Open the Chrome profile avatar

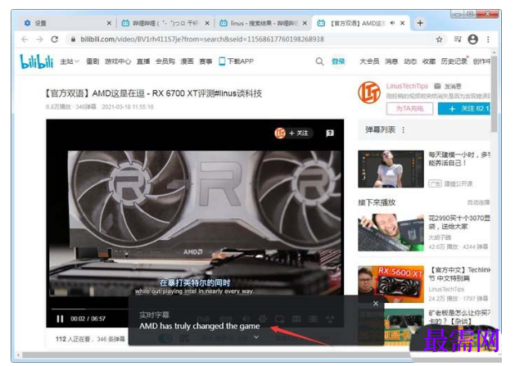point(472,39)
